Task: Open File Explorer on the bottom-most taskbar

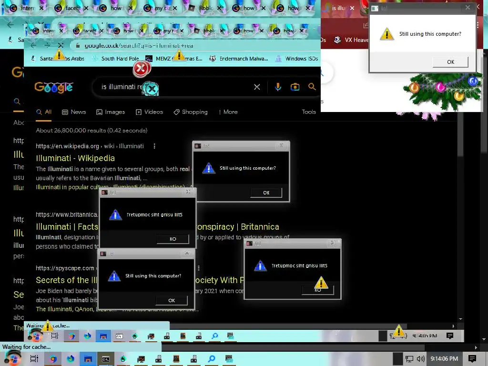Action: coord(88,359)
